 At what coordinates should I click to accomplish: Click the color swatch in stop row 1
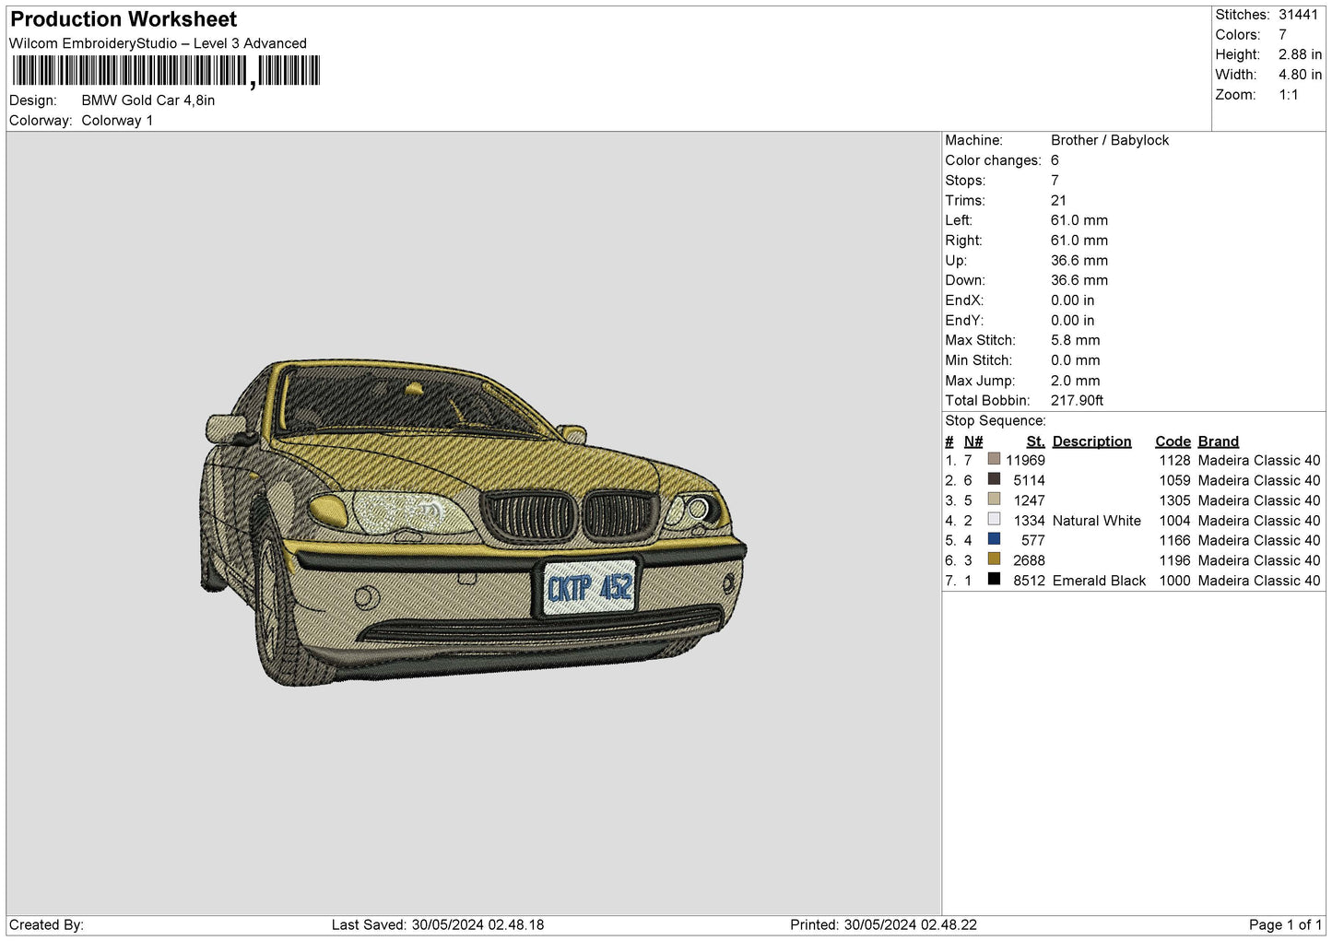994,459
